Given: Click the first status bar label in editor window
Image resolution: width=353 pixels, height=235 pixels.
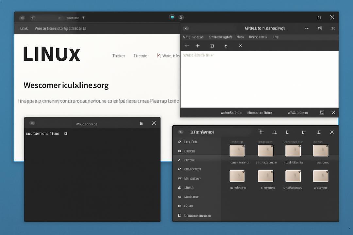Looking at the screenshot, I should pos(231,113).
